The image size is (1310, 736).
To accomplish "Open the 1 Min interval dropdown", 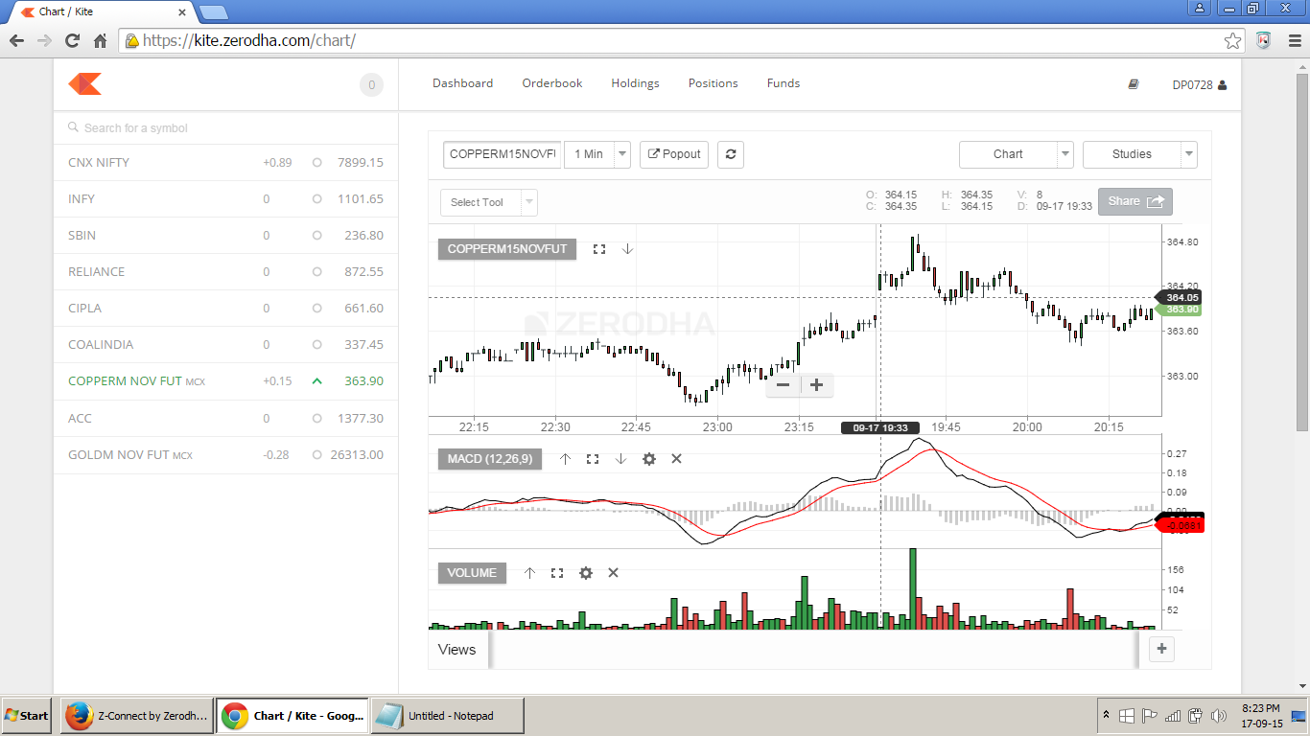I will coord(597,154).
